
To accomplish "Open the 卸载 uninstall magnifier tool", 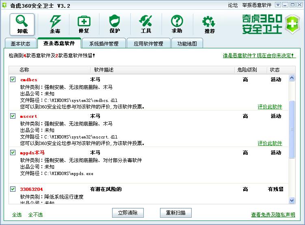I will click(22, 24).
